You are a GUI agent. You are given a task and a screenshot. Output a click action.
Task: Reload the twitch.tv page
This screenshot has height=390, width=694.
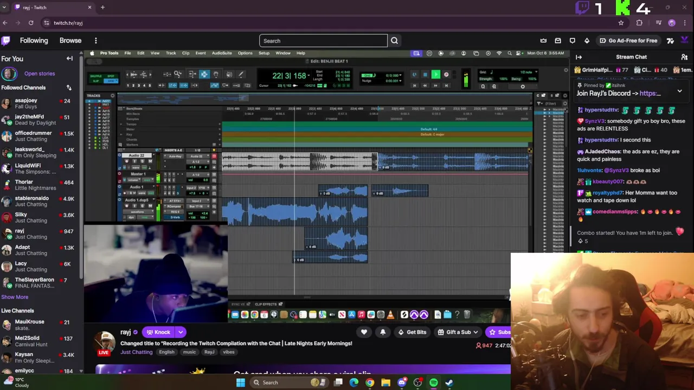(x=31, y=23)
